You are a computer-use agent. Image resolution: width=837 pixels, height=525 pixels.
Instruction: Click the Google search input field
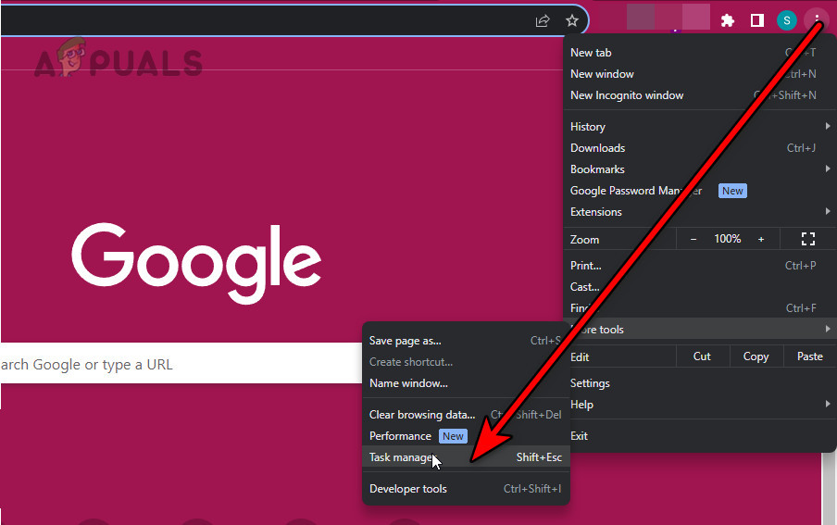click(x=181, y=364)
